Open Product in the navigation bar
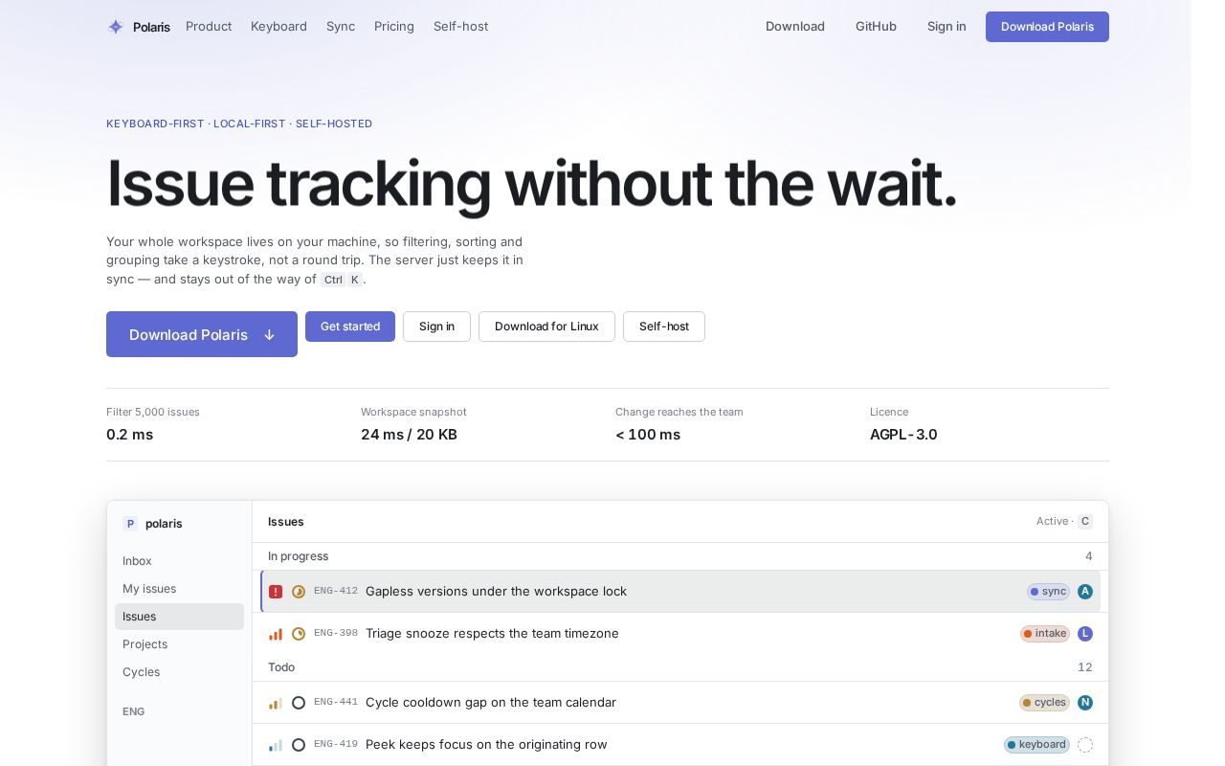1225x766 pixels. click(x=209, y=27)
